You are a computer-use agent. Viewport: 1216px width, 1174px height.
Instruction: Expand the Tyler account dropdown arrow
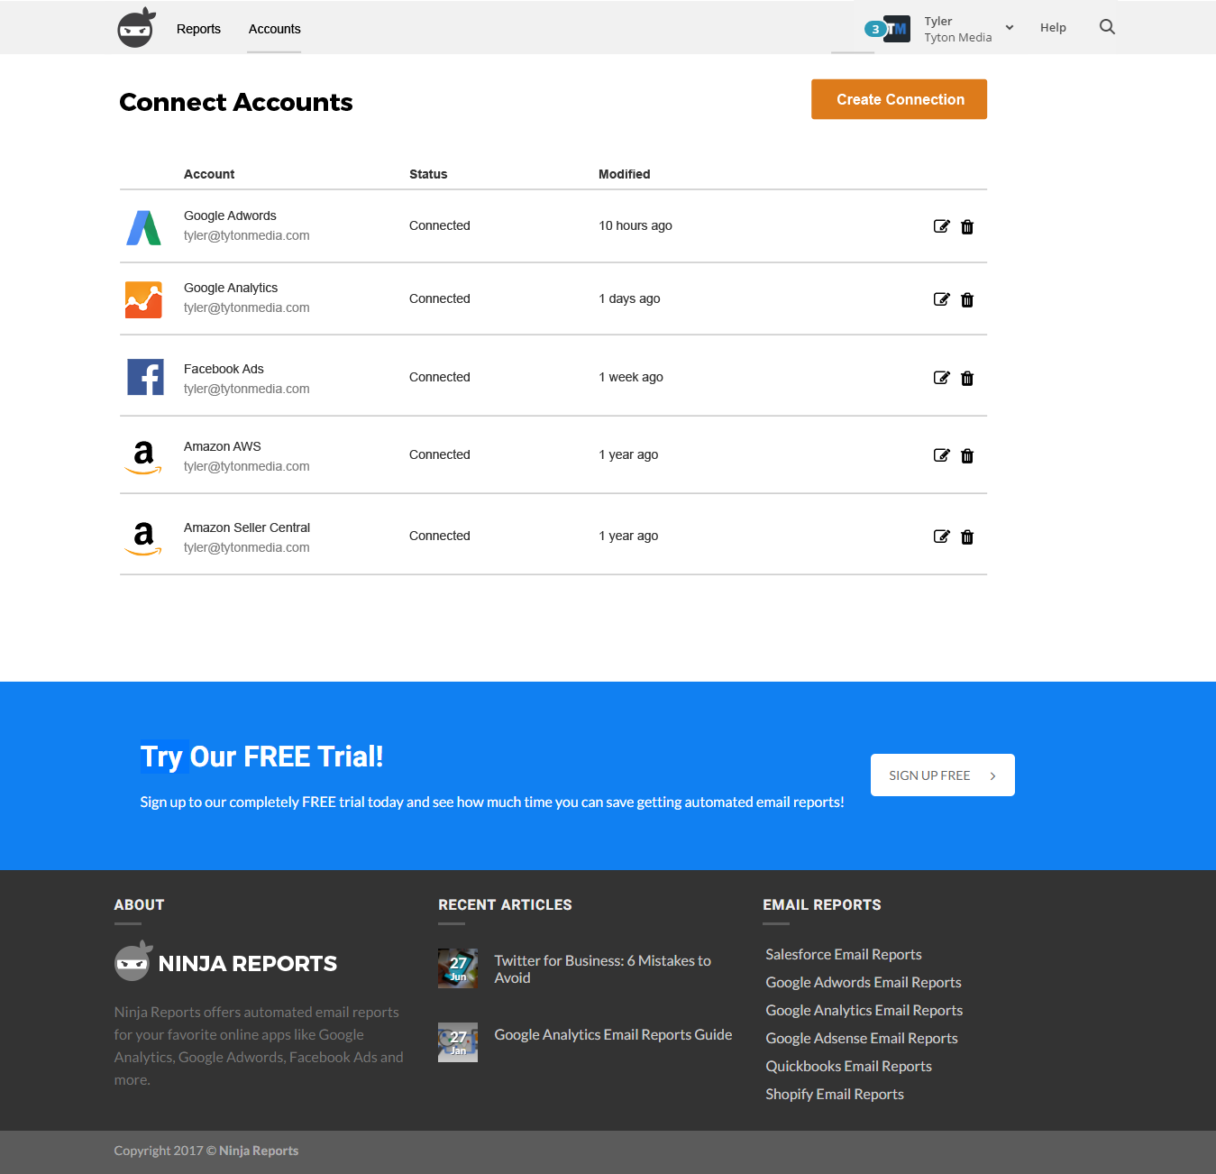(x=1010, y=27)
